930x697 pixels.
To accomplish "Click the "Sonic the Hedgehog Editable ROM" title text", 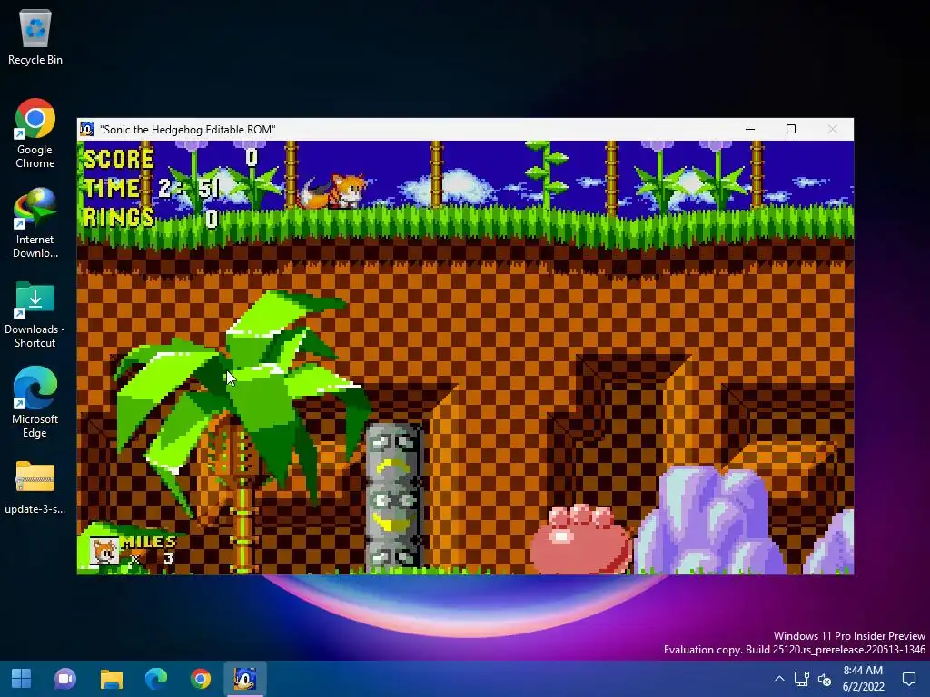I will [187, 129].
